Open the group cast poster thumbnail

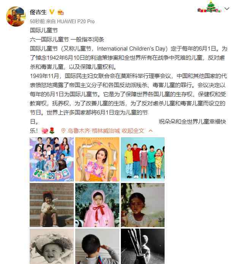point(52,159)
